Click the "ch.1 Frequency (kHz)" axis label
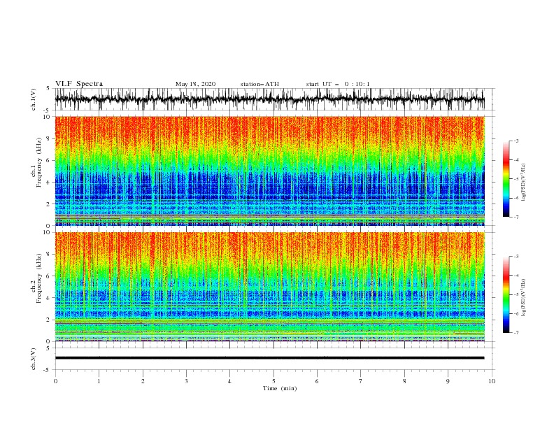Screen dimensions: 554x428 point(37,162)
